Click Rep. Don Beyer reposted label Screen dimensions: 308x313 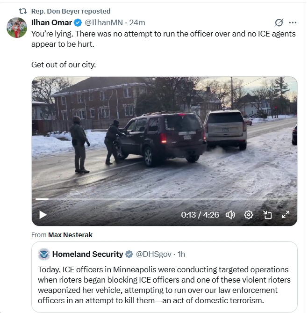point(71,11)
